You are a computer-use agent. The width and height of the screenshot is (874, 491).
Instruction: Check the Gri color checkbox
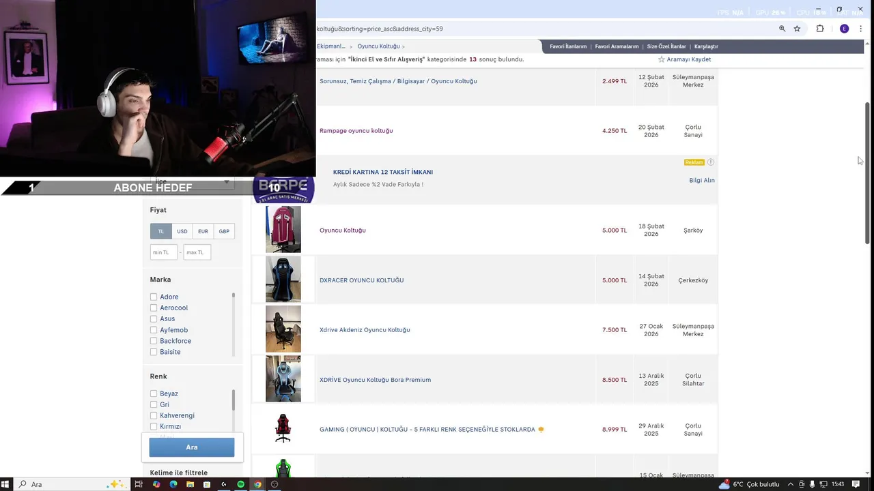(154, 404)
